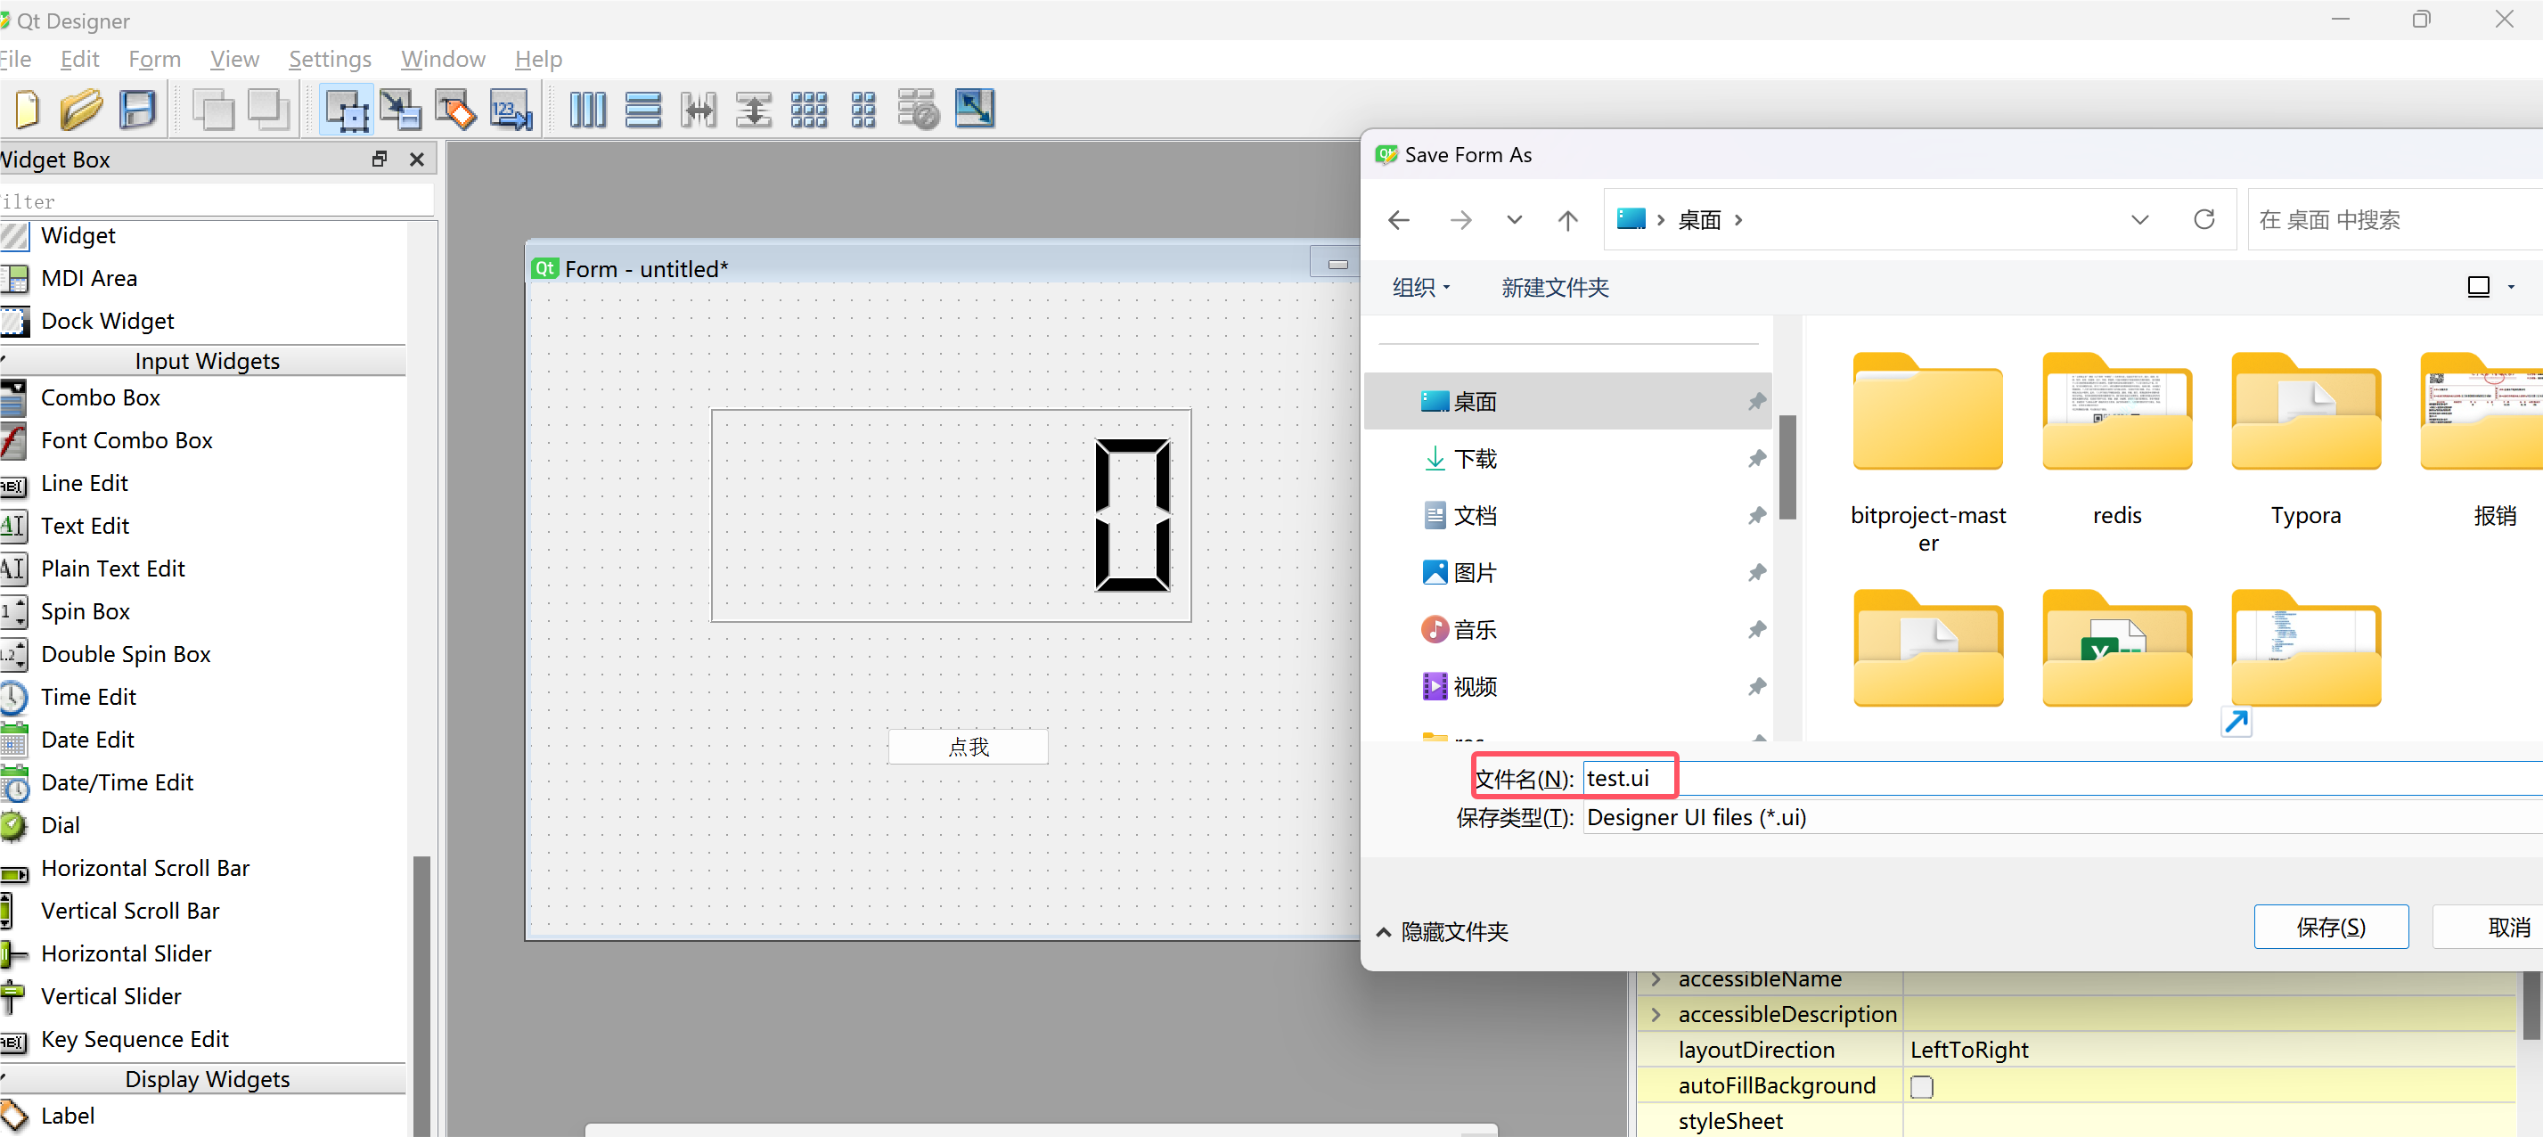The width and height of the screenshot is (2543, 1137).
Task: Select the Lay Out Horizontally icon
Action: pos(585,109)
